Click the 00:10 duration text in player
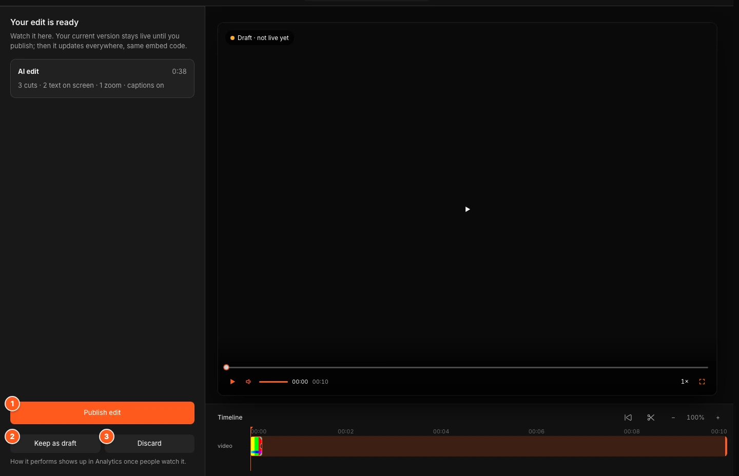This screenshot has width=739, height=476. click(x=320, y=382)
